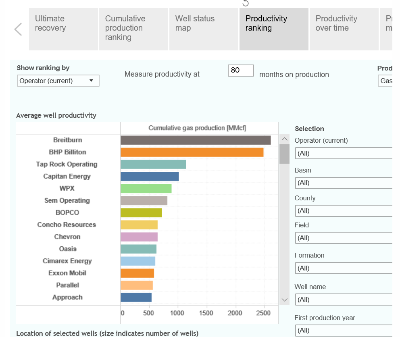
Task: Click the Cimarex Energy label
Action: [x=67, y=261]
